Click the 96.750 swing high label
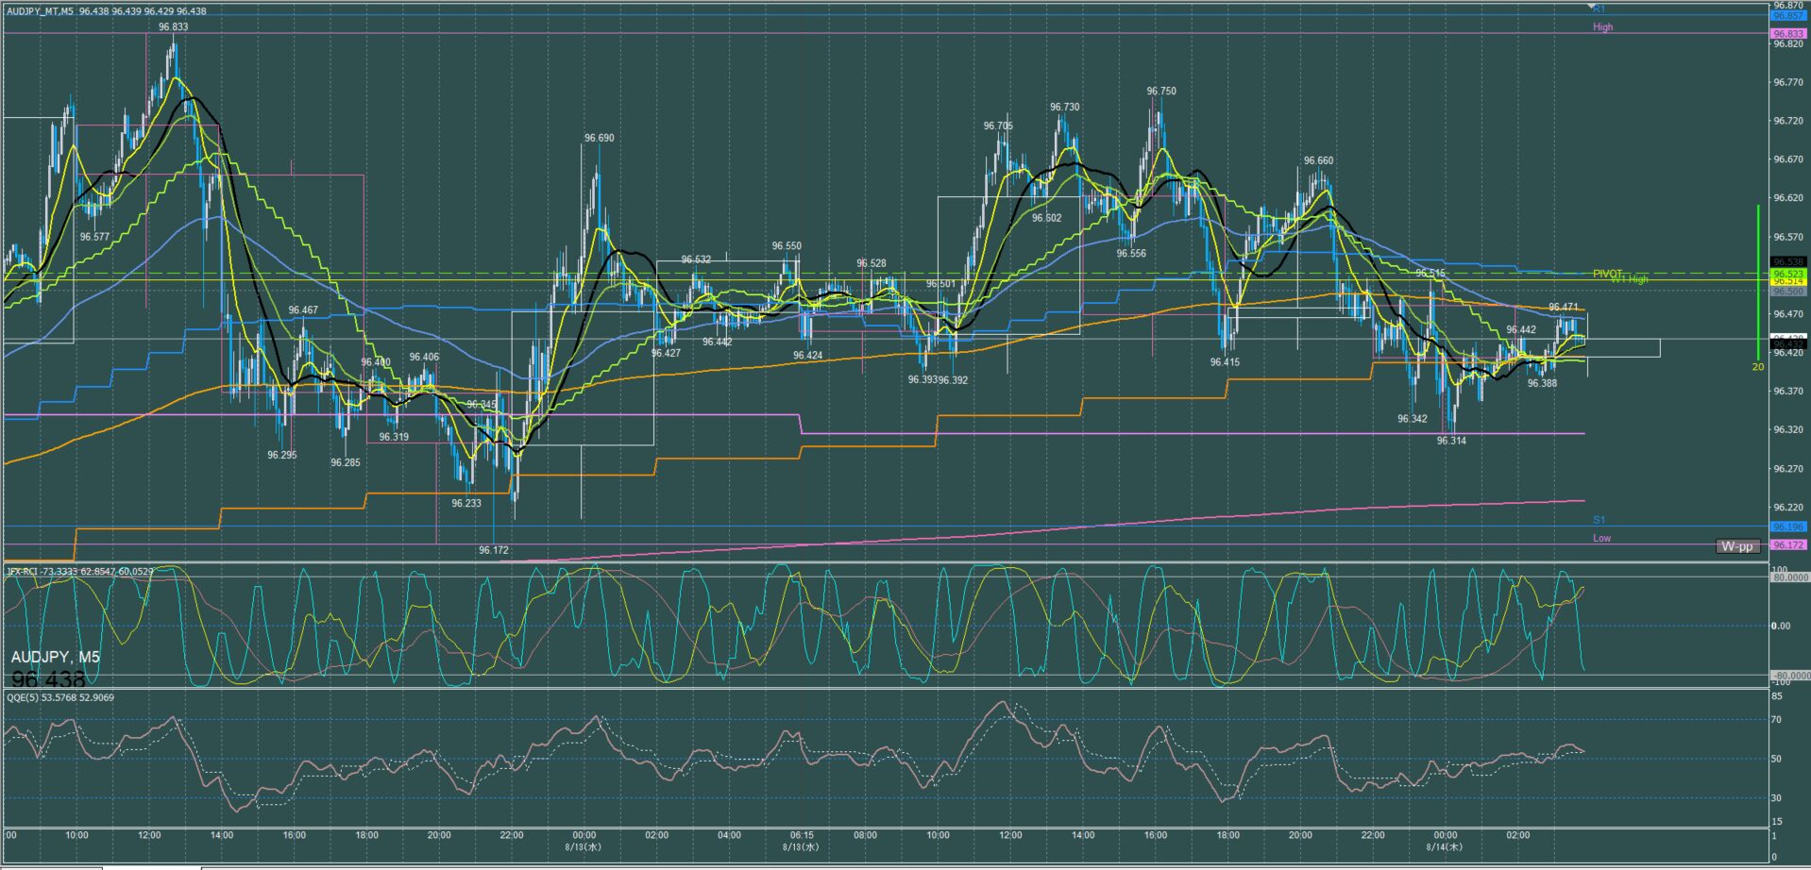 point(1161,92)
